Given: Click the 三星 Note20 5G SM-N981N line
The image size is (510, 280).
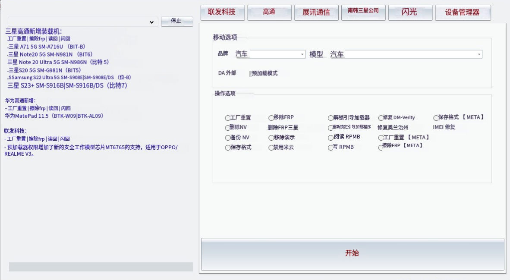Looking at the screenshot, I should pyautogui.click(x=50, y=55).
